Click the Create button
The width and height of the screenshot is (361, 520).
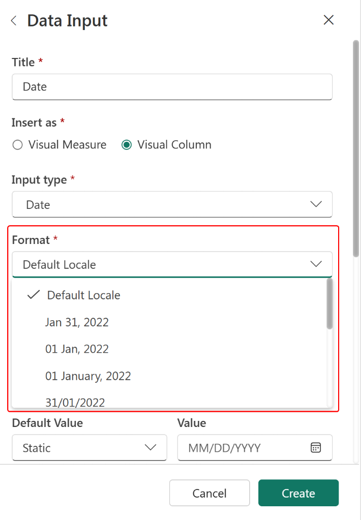298,493
